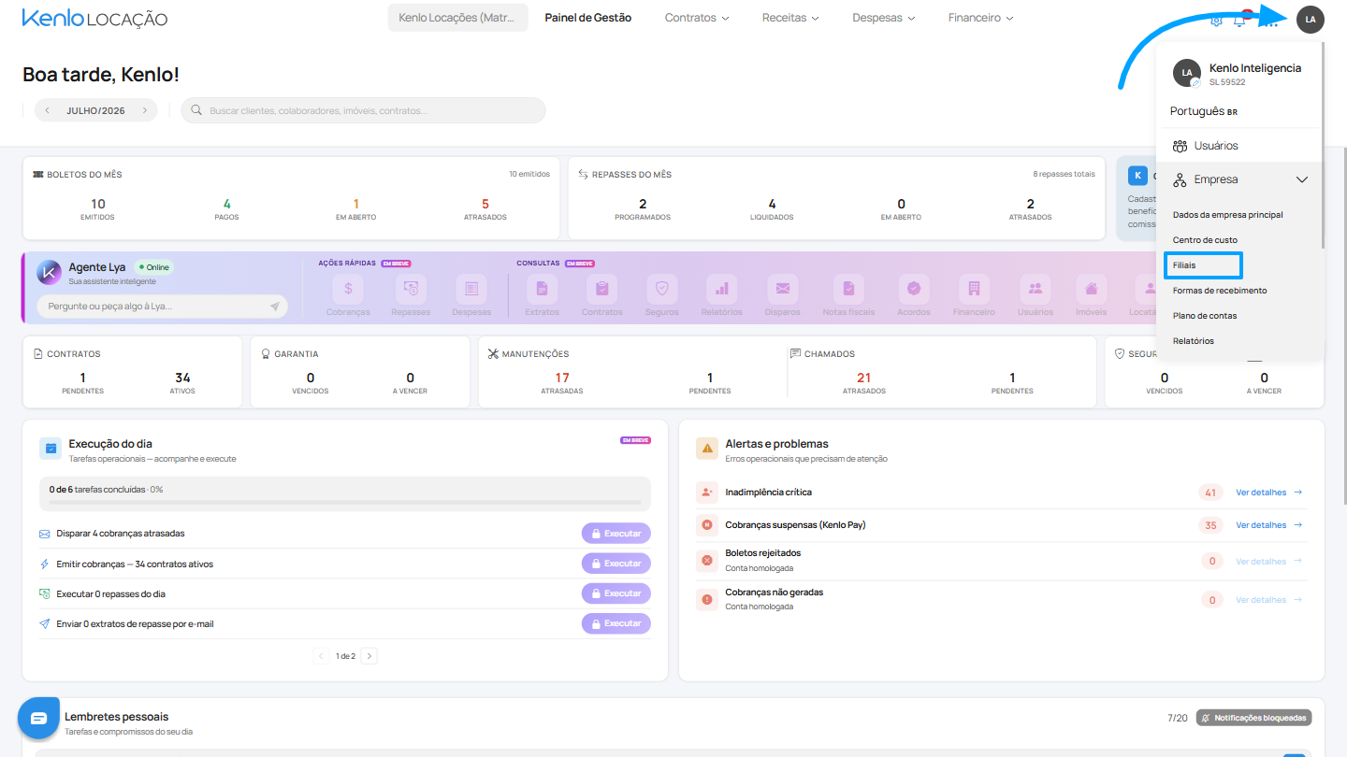Go to next month from JULHO/2026
1347x757 pixels.
tap(145, 110)
